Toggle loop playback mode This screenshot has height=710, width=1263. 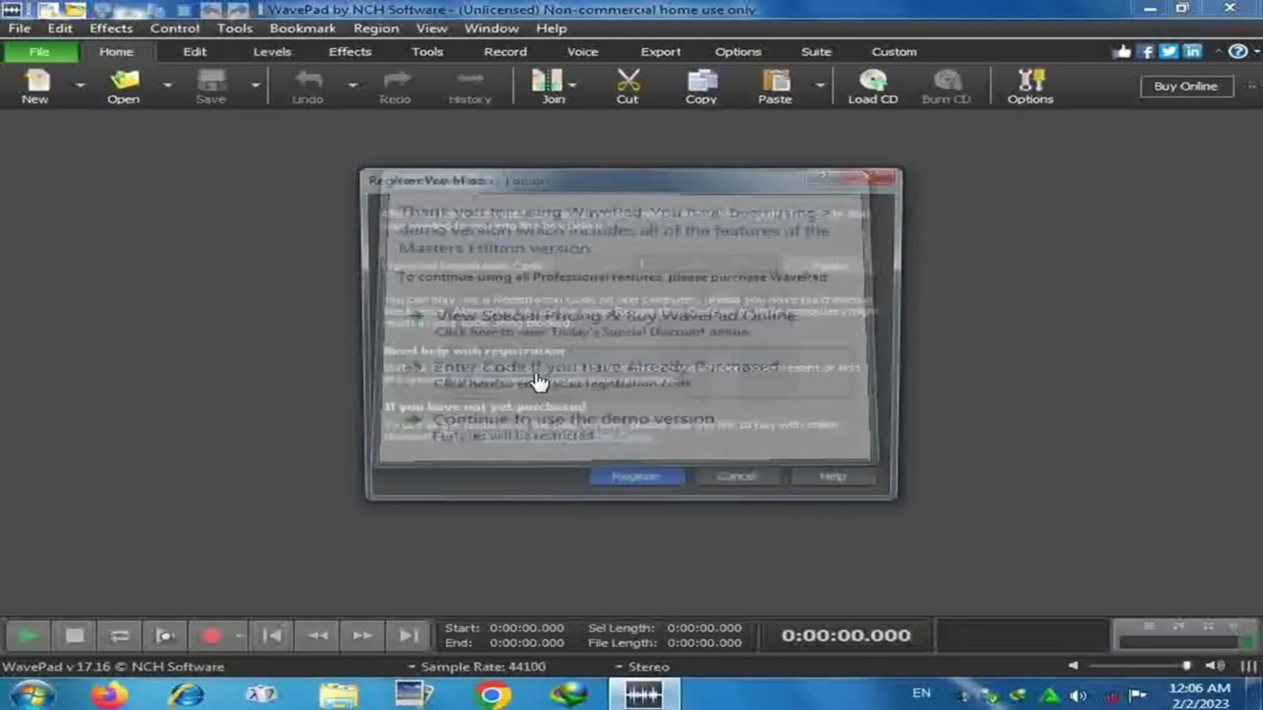(119, 635)
